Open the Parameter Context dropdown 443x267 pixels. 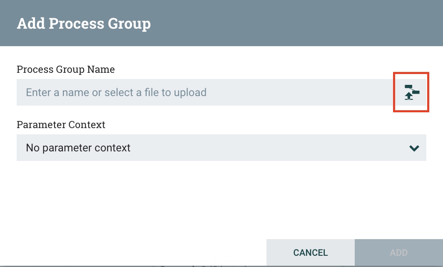[x=221, y=148]
